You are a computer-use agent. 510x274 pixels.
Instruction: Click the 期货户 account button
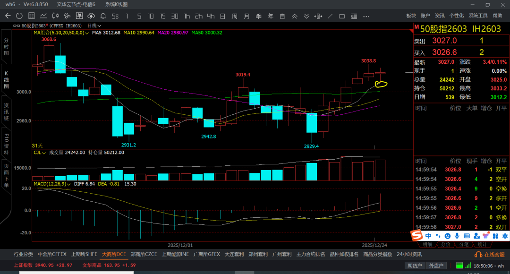pos(415,265)
